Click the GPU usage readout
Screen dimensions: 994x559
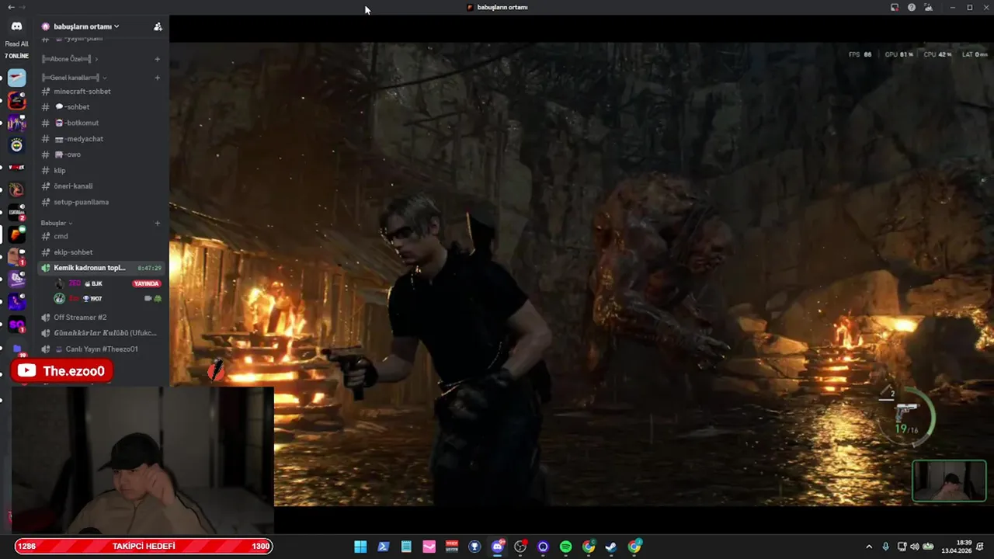pyautogui.click(x=898, y=54)
